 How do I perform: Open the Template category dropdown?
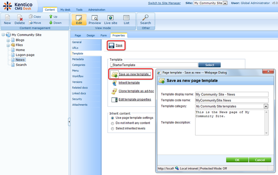click(x=266, y=106)
